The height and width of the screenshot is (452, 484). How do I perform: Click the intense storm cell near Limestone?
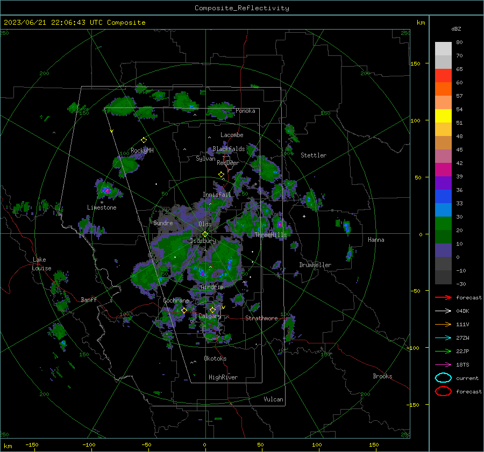point(107,190)
